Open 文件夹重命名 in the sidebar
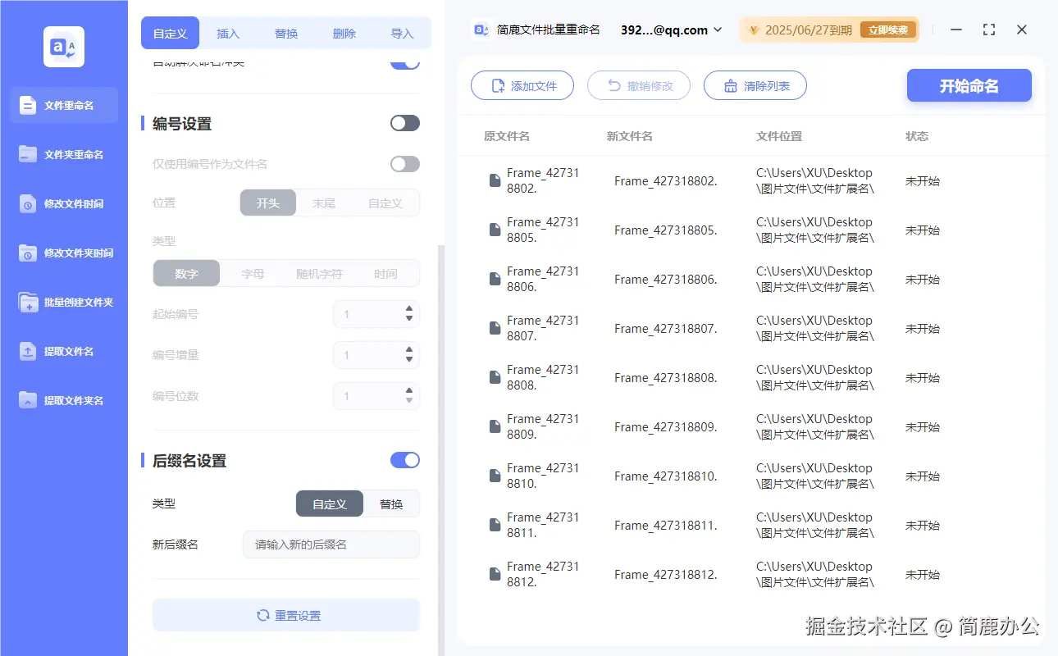The height and width of the screenshot is (656, 1058). click(x=64, y=154)
